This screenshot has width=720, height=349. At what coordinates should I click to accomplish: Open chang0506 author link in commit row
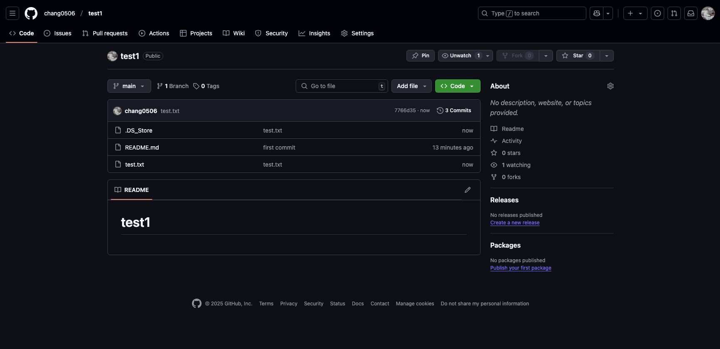(141, 111)
